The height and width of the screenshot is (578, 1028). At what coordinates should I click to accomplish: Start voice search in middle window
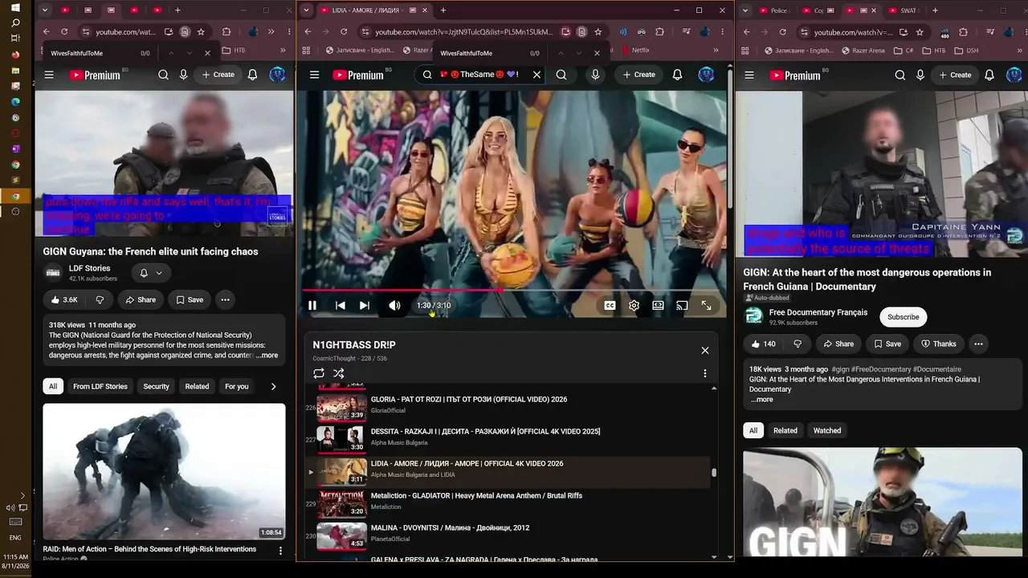(x=595, y=75)
